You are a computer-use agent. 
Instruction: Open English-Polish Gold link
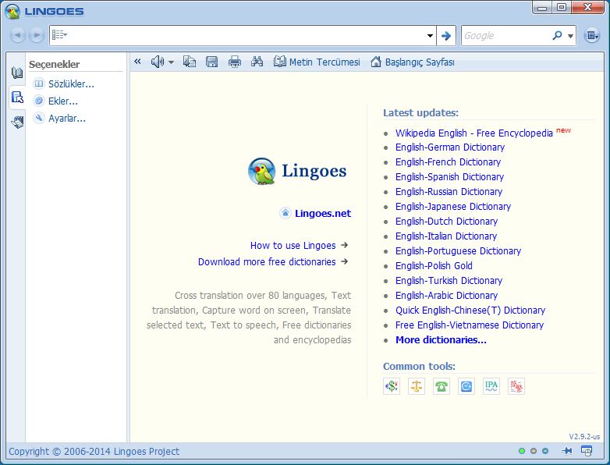tap(434, 265)
